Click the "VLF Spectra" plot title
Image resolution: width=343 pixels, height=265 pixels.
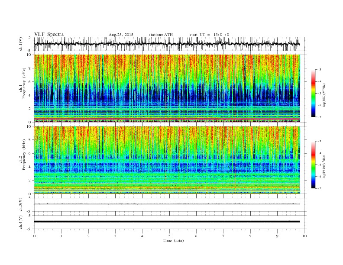point(49,34)
